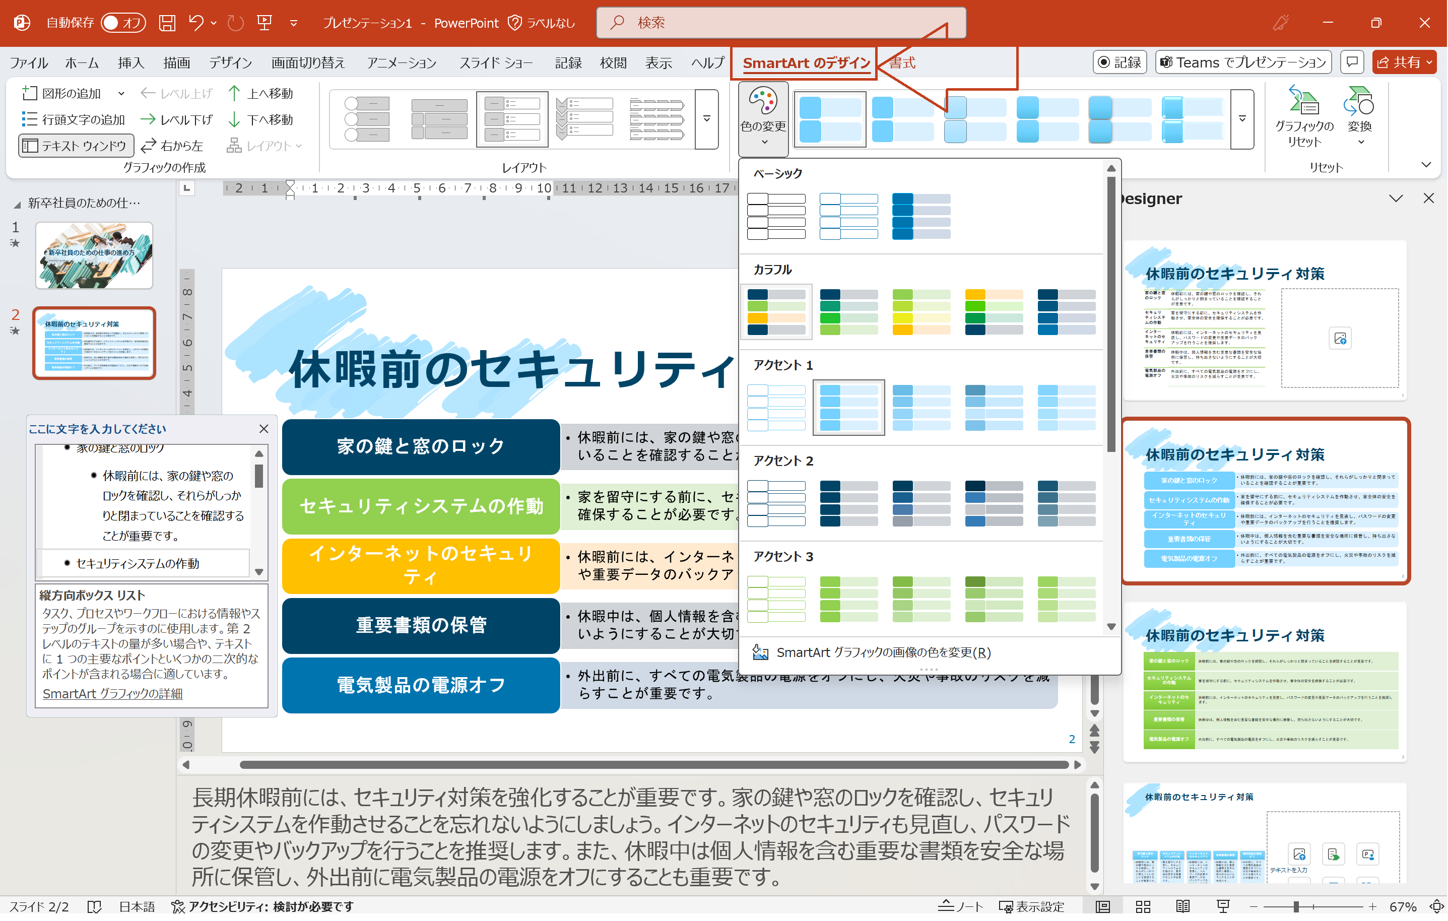1448x921 pixels.
Task: Choose the recolor SmartArt graphic pictures option
Action: coord(883,652)
